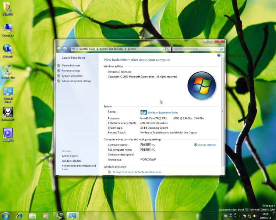Click the Action Center flag tray icon
Viewport: 276px width, 220px height.
pos(244,216)
